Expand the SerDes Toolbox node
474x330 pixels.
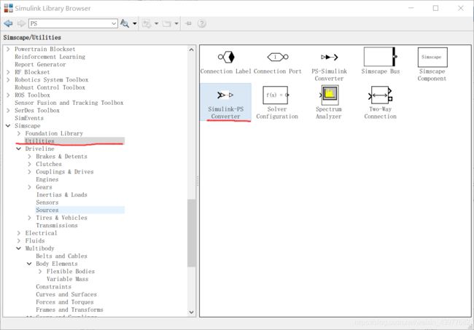tap(8, 110)
